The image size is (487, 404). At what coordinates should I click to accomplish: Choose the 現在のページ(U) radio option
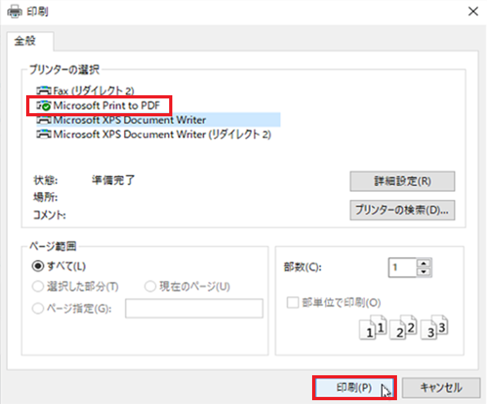coord(150,286)
